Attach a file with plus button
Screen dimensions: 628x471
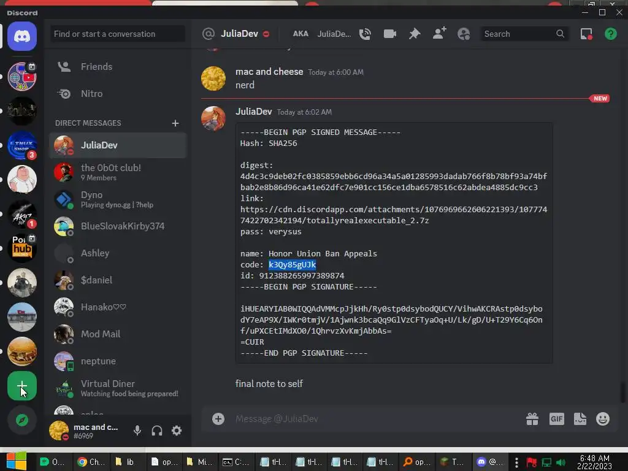pos(218,419)
